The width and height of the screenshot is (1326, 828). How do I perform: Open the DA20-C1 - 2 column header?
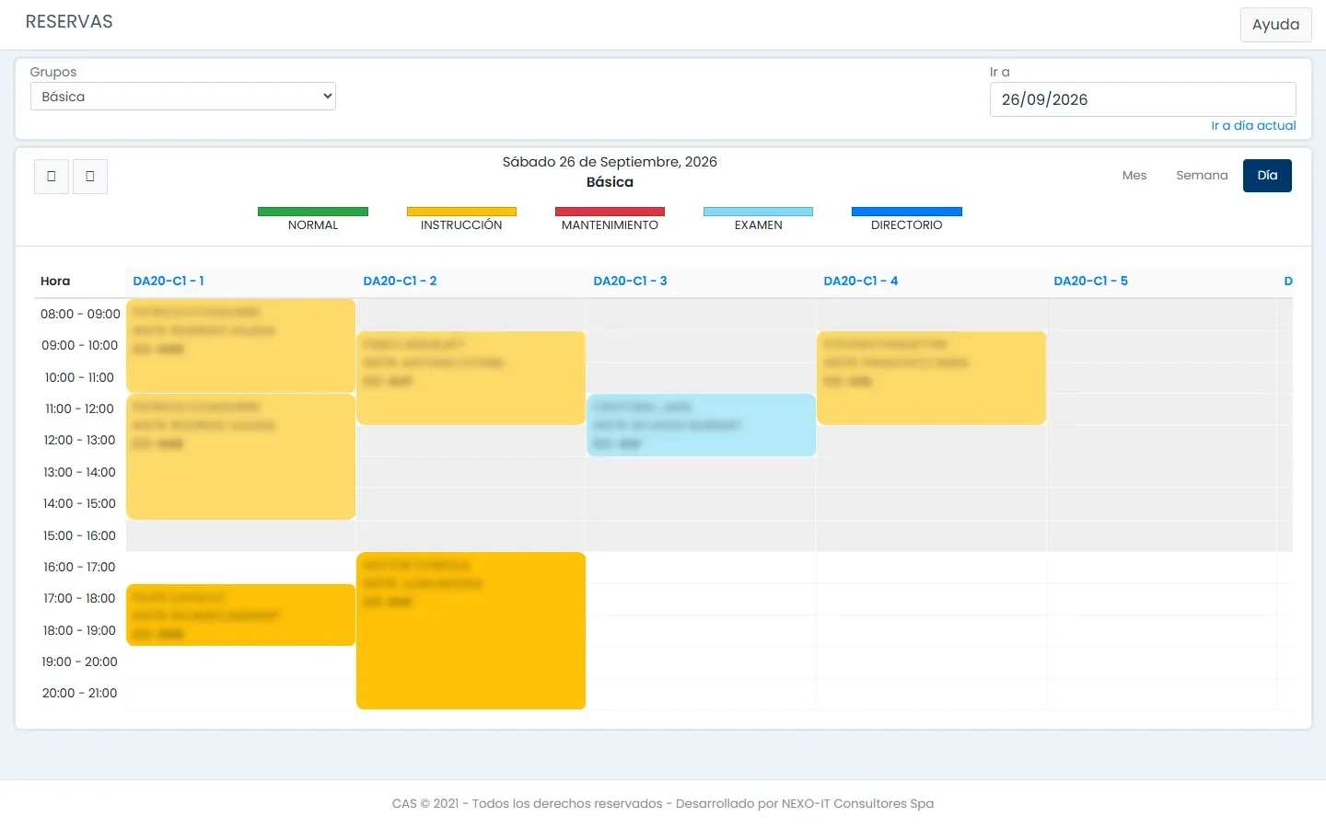(x=400, y=282)
